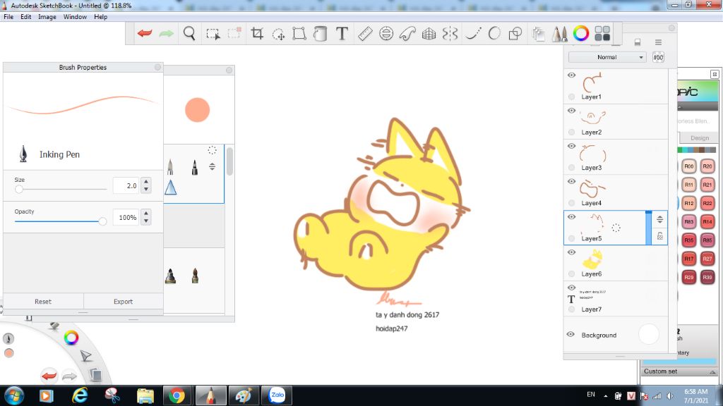Select the Quick Transform tool
The image size is (723, 406).
pyautogui.click(x=278, y=34)
